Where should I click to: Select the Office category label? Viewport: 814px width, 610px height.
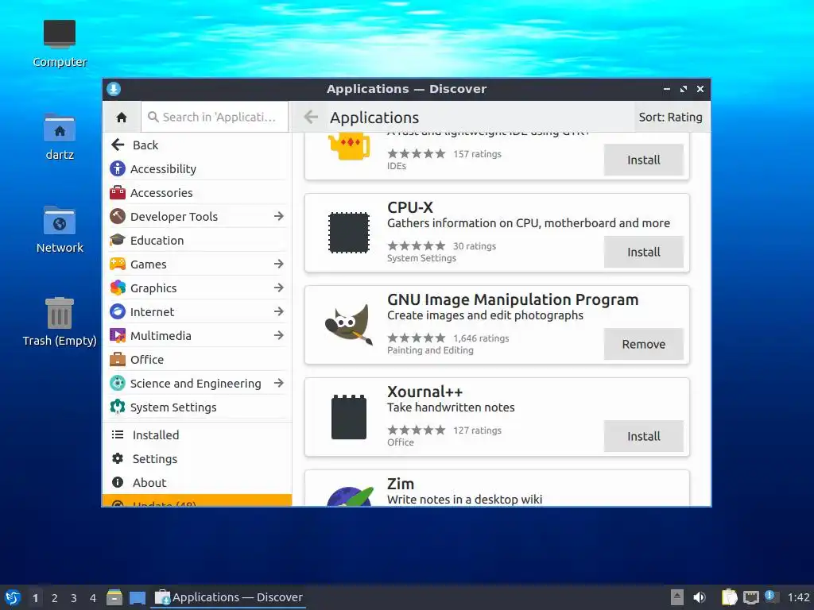pyautogui.click(x=147, y=360)
